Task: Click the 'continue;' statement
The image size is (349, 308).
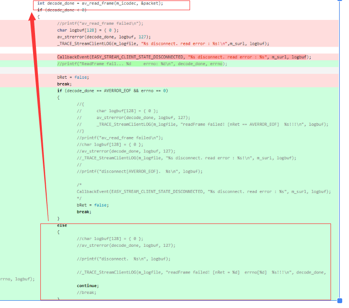Action: [x=87, y=286]
